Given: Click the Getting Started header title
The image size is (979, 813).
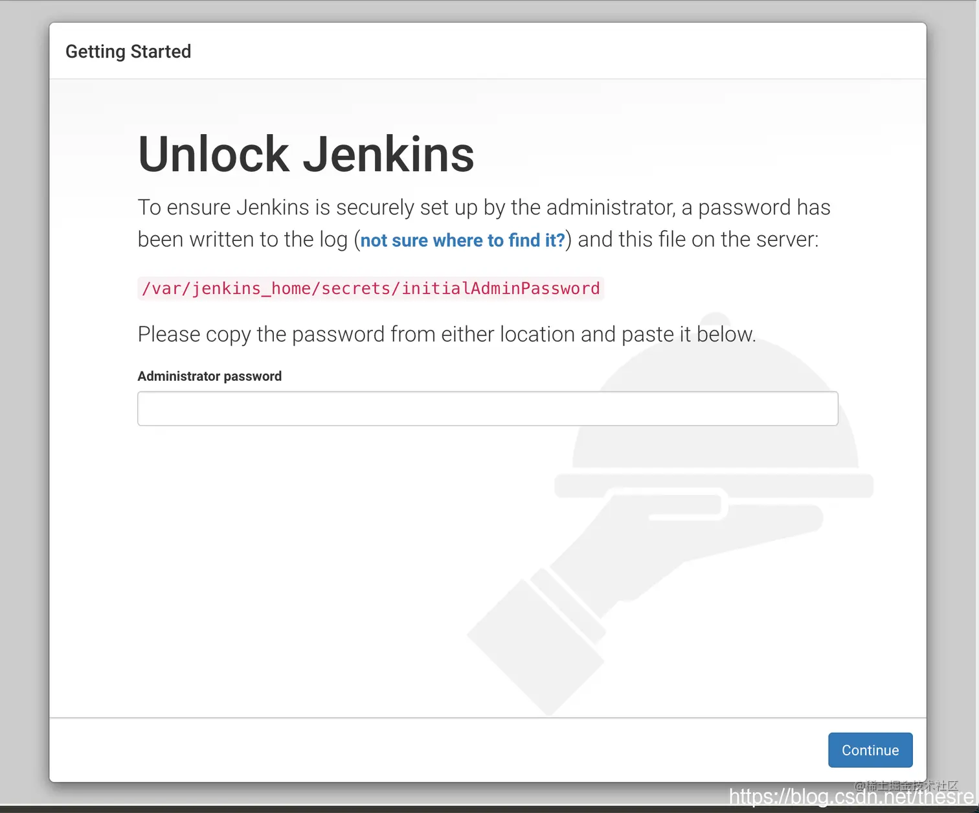Looking at the screenshot, I should [x=128, y=51].
